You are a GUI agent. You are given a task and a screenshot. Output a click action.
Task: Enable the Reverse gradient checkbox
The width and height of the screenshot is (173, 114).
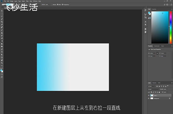52,5
